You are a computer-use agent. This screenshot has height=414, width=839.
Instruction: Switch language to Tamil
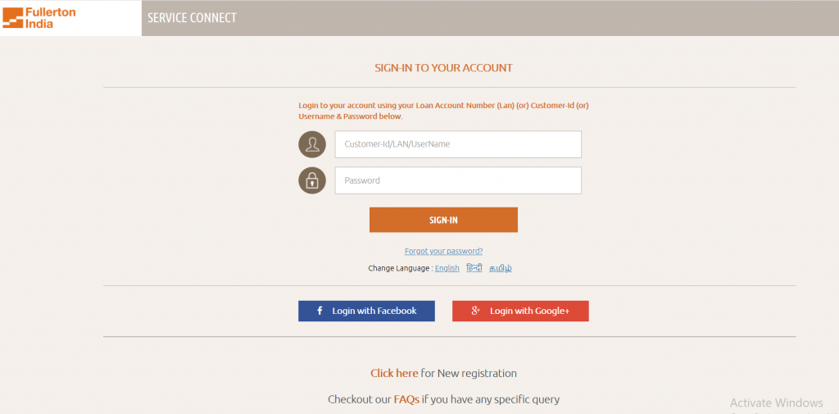click(501, 268)
